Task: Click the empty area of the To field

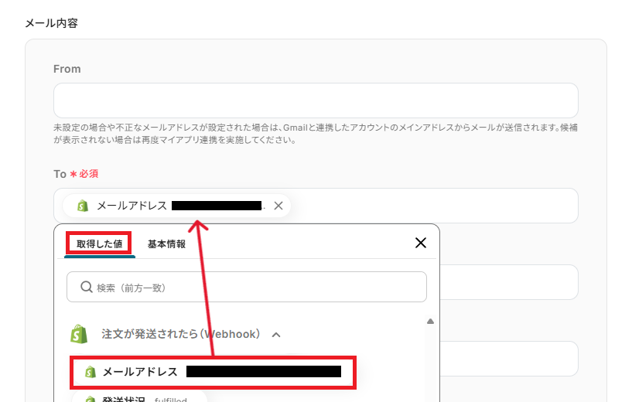Action: click(433, 206)
